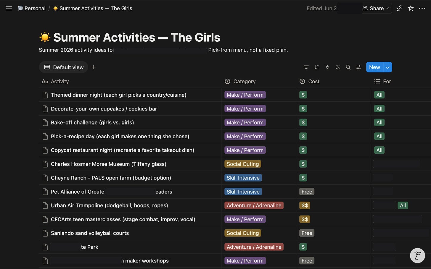Viewport: 431px width, 269px height.
Task: Click the Summer Activities breadcrumb item
Action: point(93,8)
